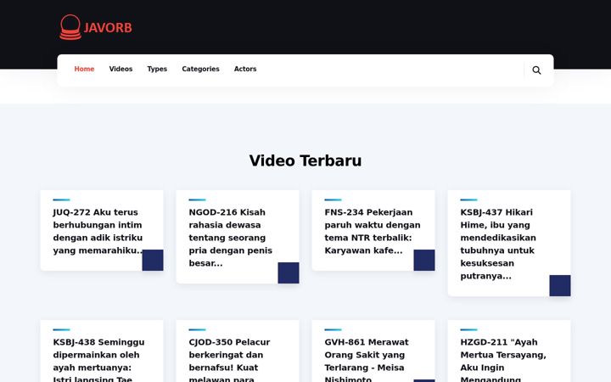Open the GVH-861 card title

pyautogui.click(x=367, y=359)
